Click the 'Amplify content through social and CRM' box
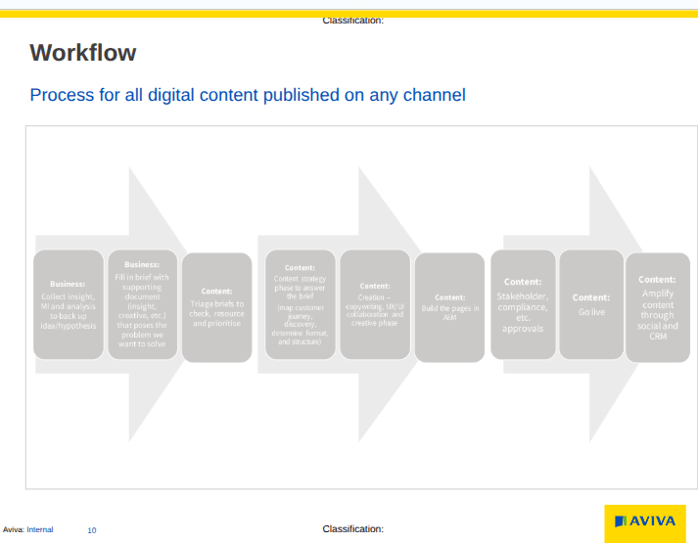This screenshot has width=698, height=543. point(658,307)
